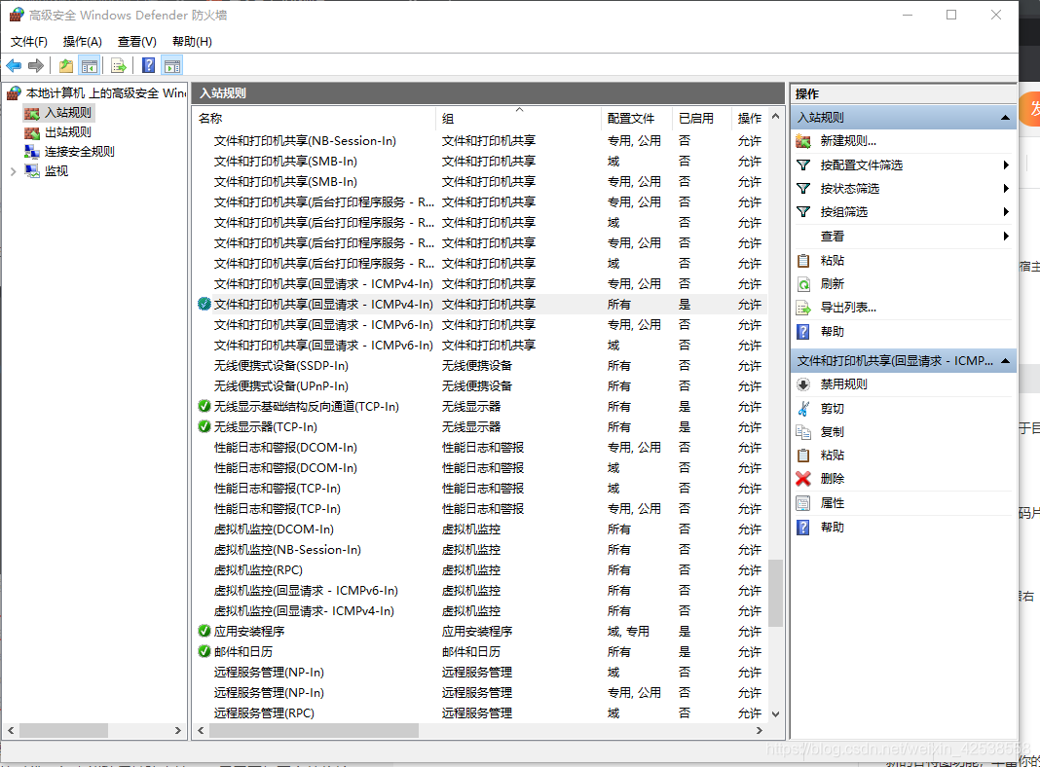
Task: Click the export list toolbar icon
Action: (119, 65)
